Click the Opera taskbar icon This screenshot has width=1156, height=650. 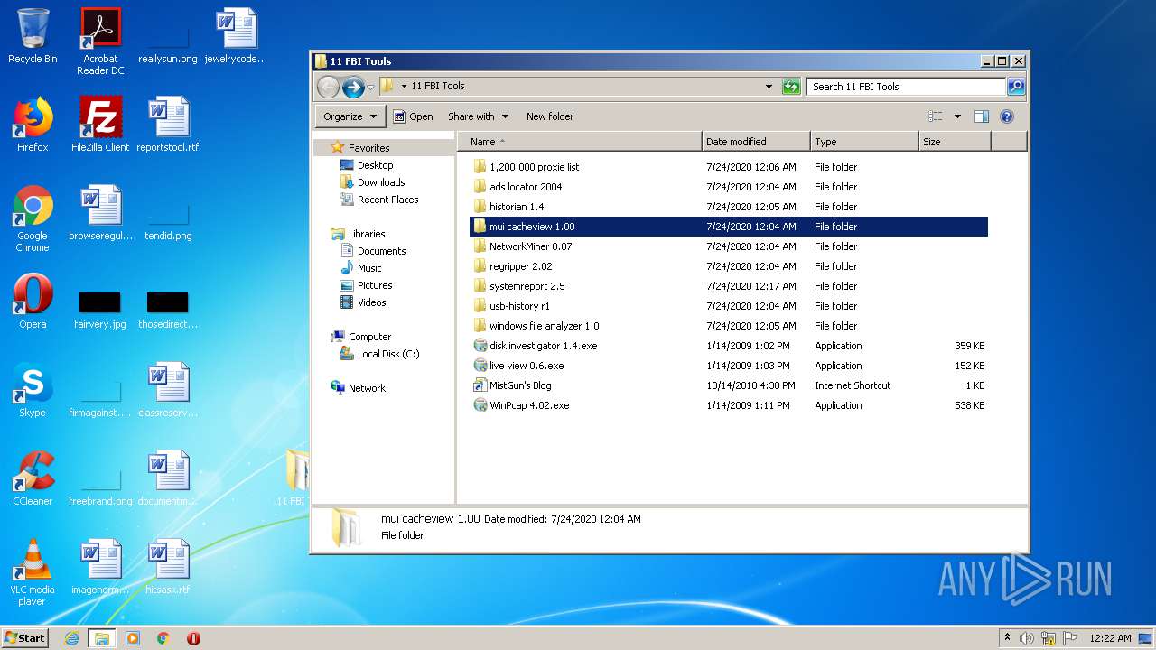(193, 638)
